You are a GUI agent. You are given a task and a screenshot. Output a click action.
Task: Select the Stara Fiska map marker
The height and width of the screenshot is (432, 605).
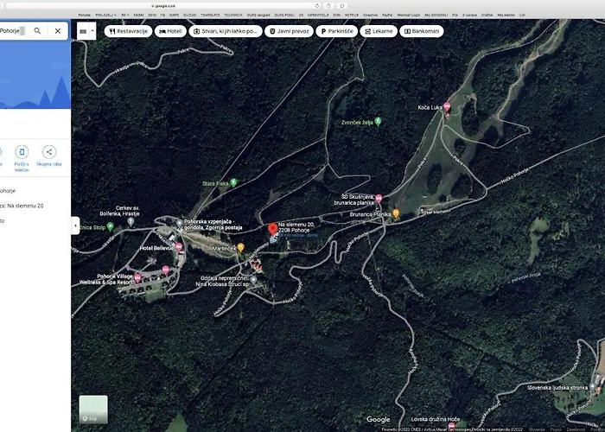coord(234,183)
